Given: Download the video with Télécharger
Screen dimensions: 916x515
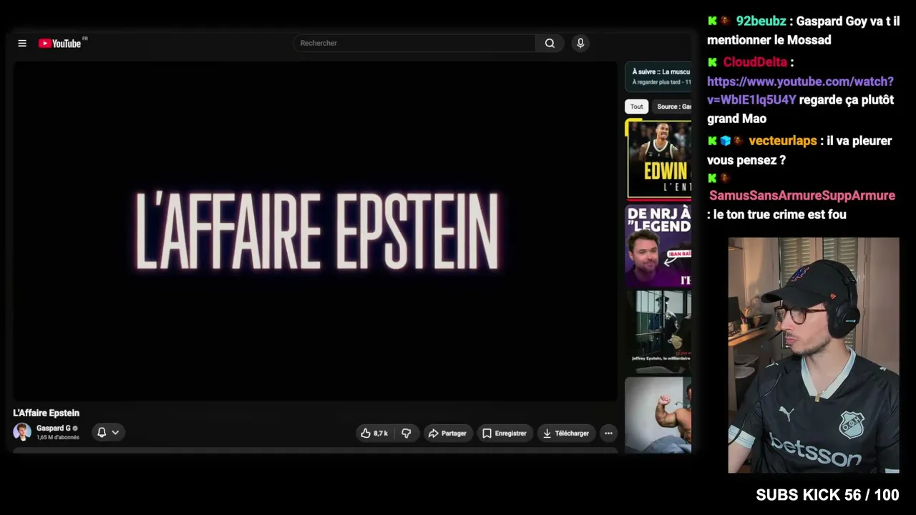Looking at the screenshot, I should coord(565,433).
